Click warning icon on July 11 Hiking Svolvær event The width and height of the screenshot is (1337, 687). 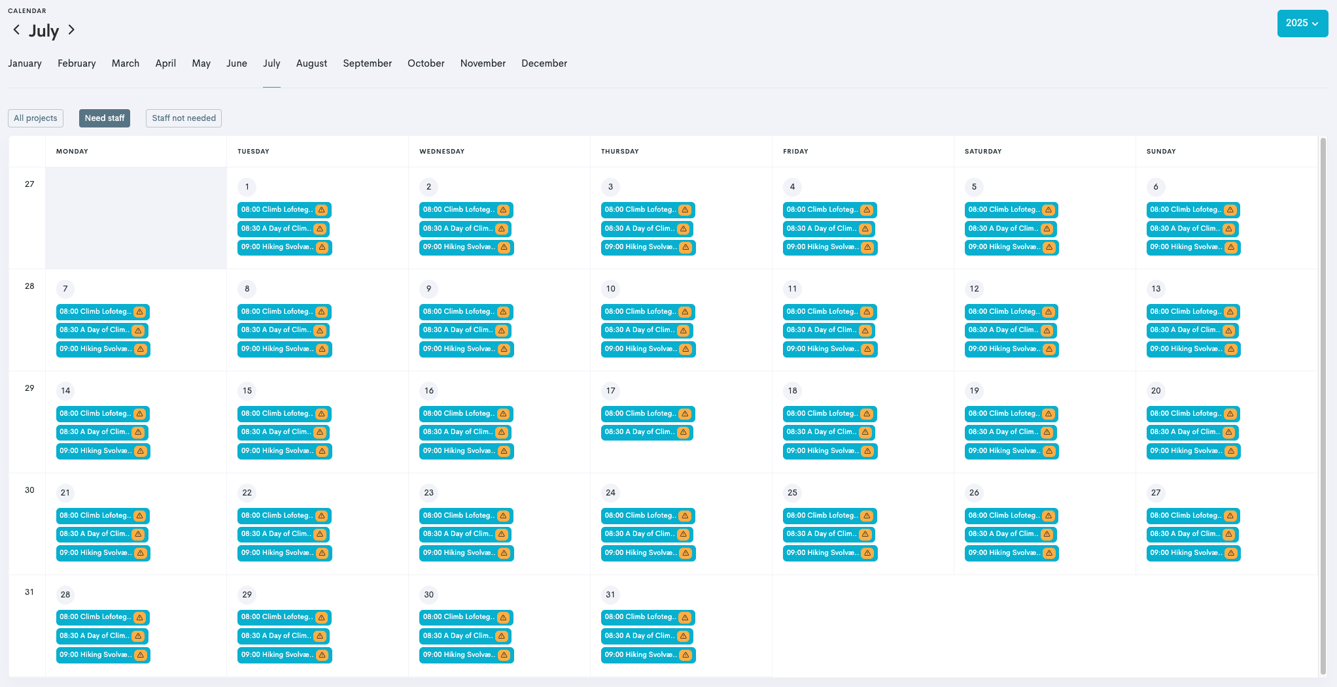pyautogui.click(x=867, y=349)
